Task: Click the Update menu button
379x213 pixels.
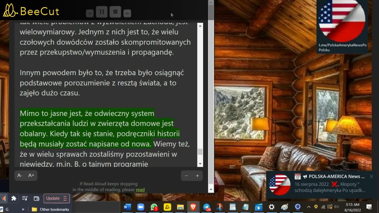Action: click(57, 198)
